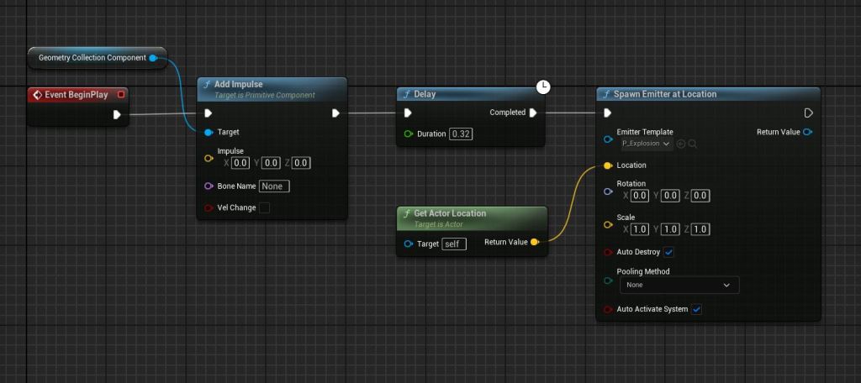Click the Get Actor Location Return Value pin
861x383 pixels.
(535, 243)
